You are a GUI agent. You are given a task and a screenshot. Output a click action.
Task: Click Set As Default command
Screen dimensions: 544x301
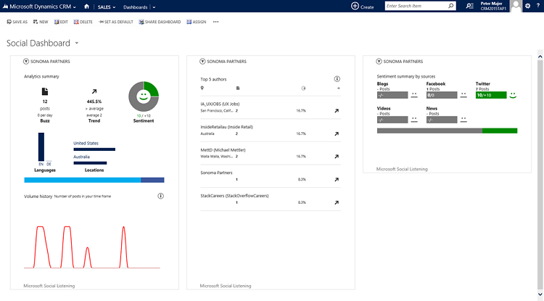click(x=116, y=22)
